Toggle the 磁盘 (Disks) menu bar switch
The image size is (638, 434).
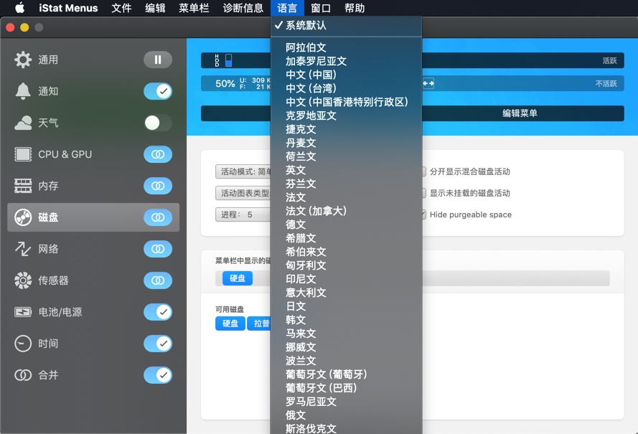157,217
